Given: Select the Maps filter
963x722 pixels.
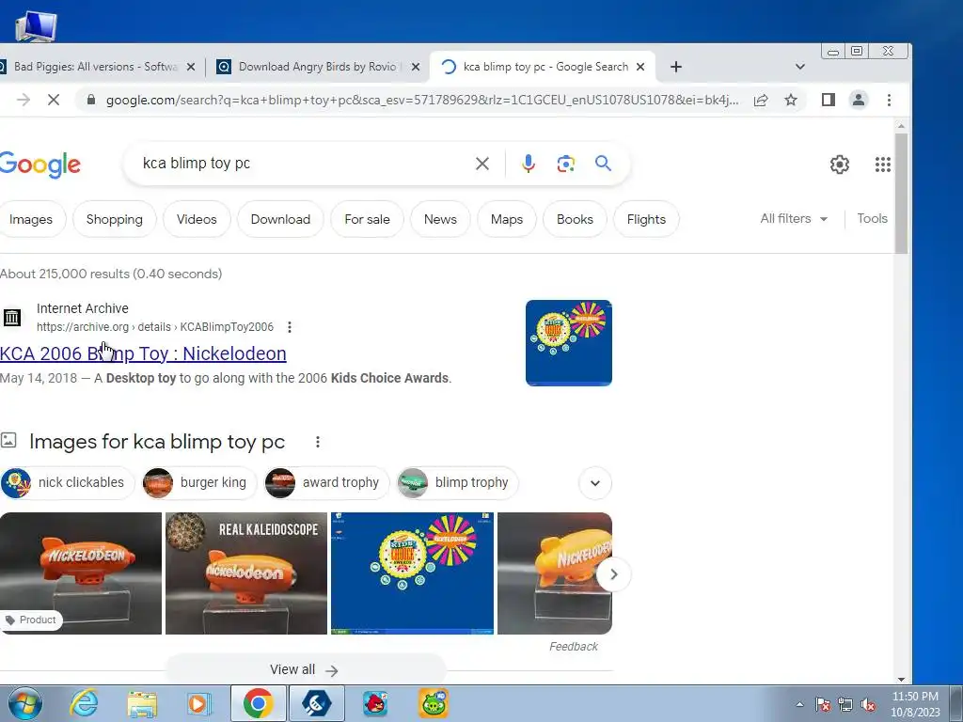Looking at the screenshot, I should click(507, 219).
